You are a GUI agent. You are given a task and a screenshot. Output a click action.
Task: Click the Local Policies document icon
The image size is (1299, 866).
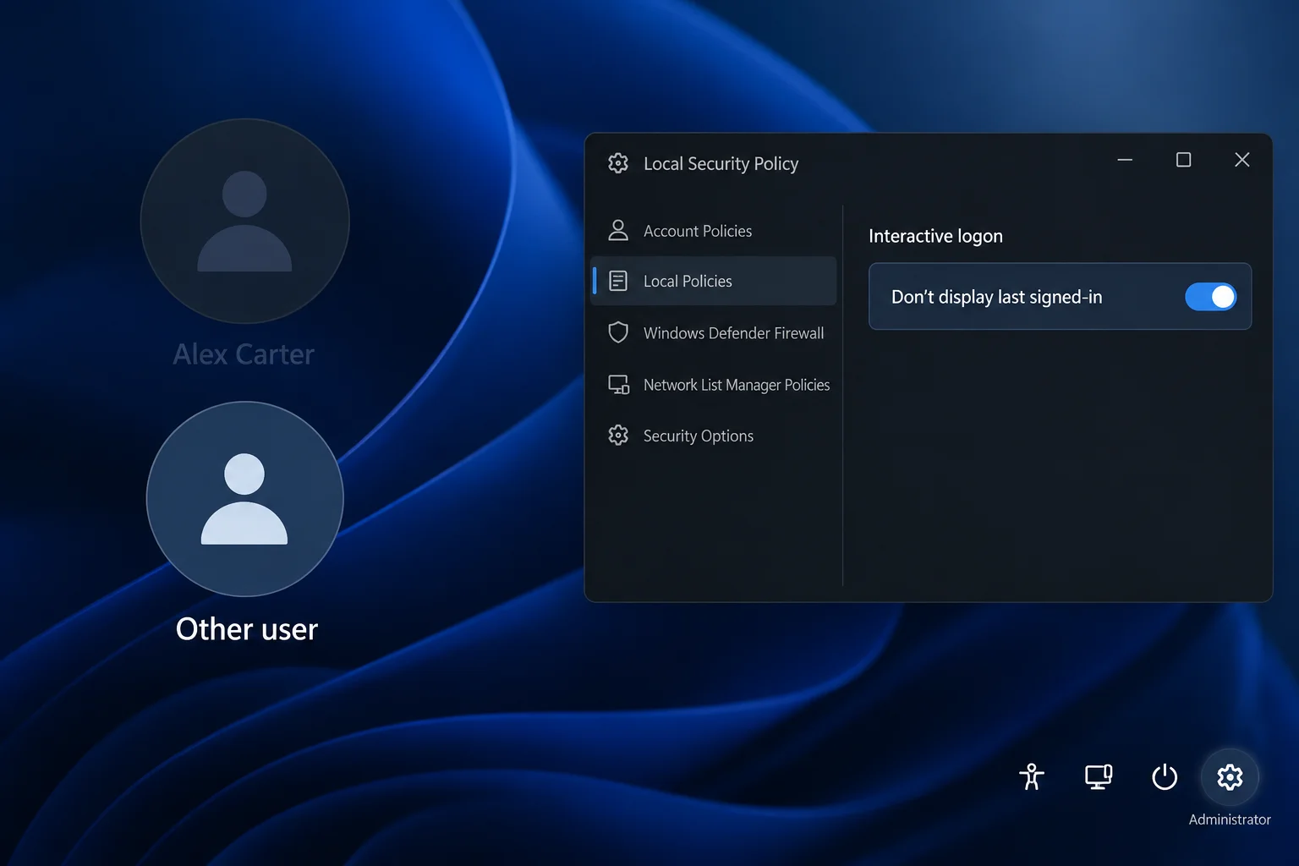tap(618, 281)
